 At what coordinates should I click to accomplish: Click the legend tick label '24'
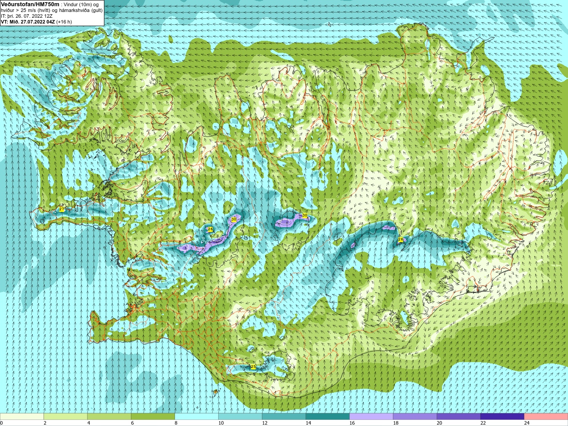527,423
